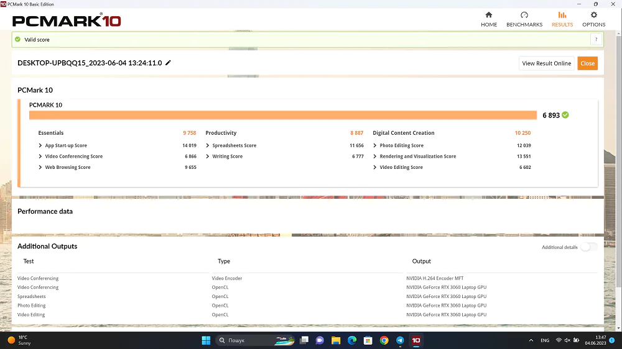Open Telegram from the taskbar
Viewport: 622px width, 349px height.
(x=400, y=340)
